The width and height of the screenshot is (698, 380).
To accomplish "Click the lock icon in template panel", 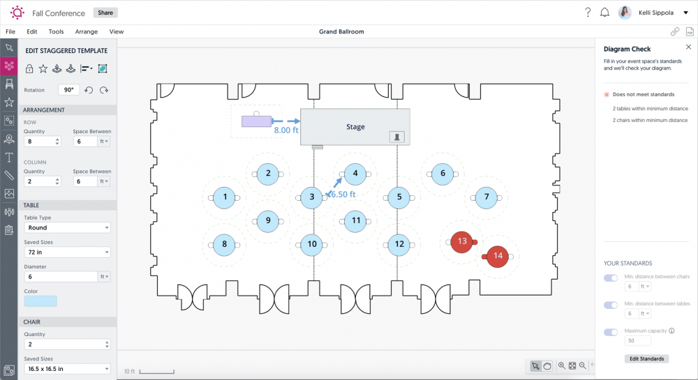I will [29, 68].
